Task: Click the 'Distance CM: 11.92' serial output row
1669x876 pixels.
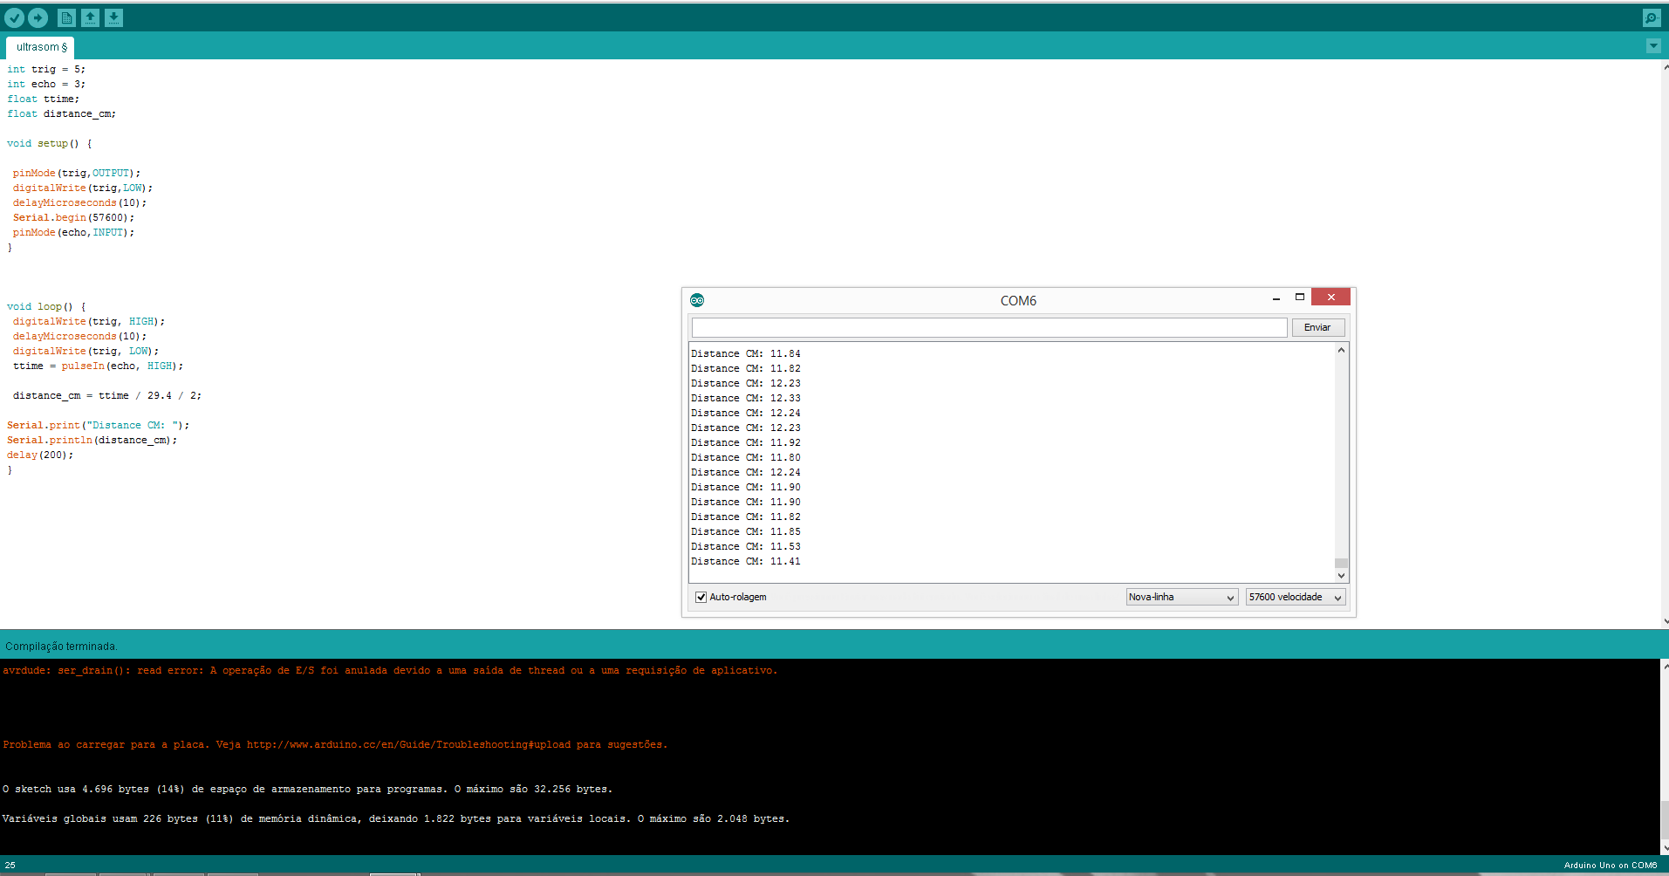Action: 746,443
